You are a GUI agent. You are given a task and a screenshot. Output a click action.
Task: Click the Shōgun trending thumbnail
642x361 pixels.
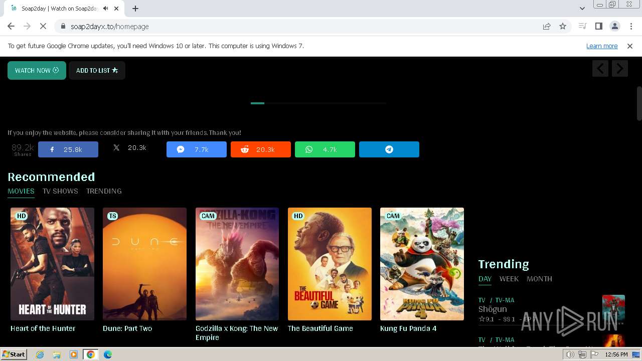(x=613, y=310)
